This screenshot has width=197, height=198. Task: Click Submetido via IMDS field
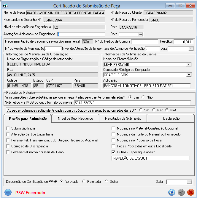(132, 103)
